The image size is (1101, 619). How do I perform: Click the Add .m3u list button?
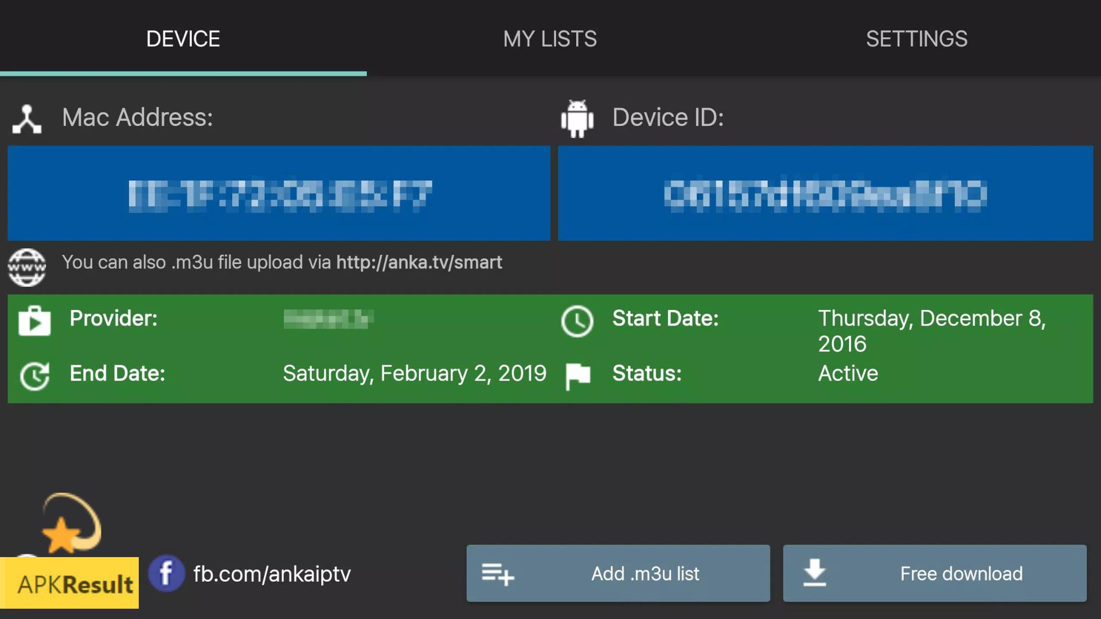pyautogui.click(x=618, y=573)
